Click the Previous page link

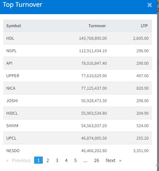[19, 160]
